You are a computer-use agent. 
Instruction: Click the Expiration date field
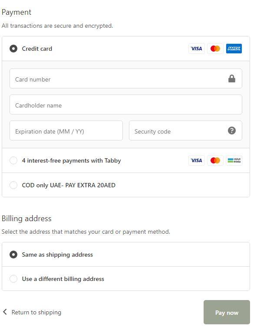point(66,131)
